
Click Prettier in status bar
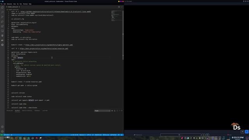click(113, 135)
